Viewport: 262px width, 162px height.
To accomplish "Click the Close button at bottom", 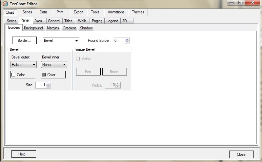I will [241, 154].
